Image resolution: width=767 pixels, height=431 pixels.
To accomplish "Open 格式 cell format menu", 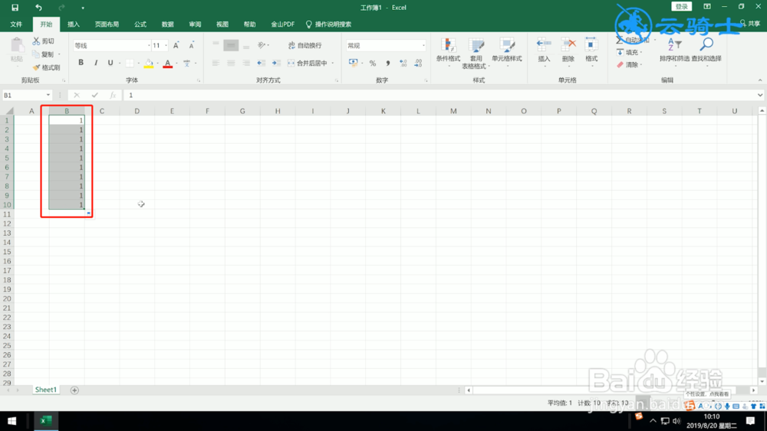I will (591, 51).
